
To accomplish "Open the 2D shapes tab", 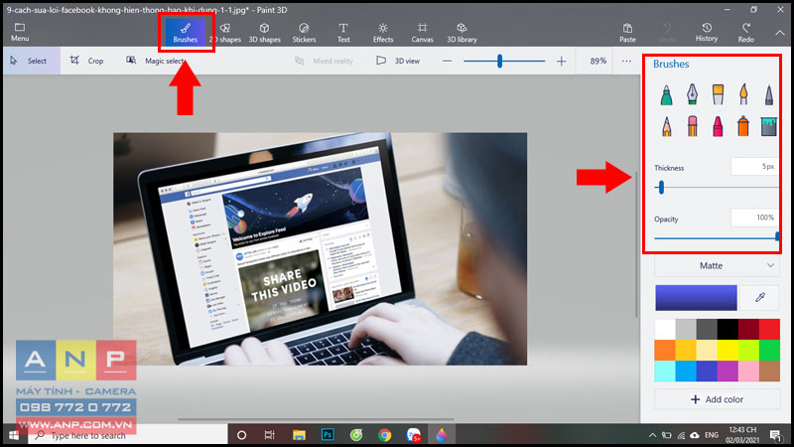I will (225, 33).
